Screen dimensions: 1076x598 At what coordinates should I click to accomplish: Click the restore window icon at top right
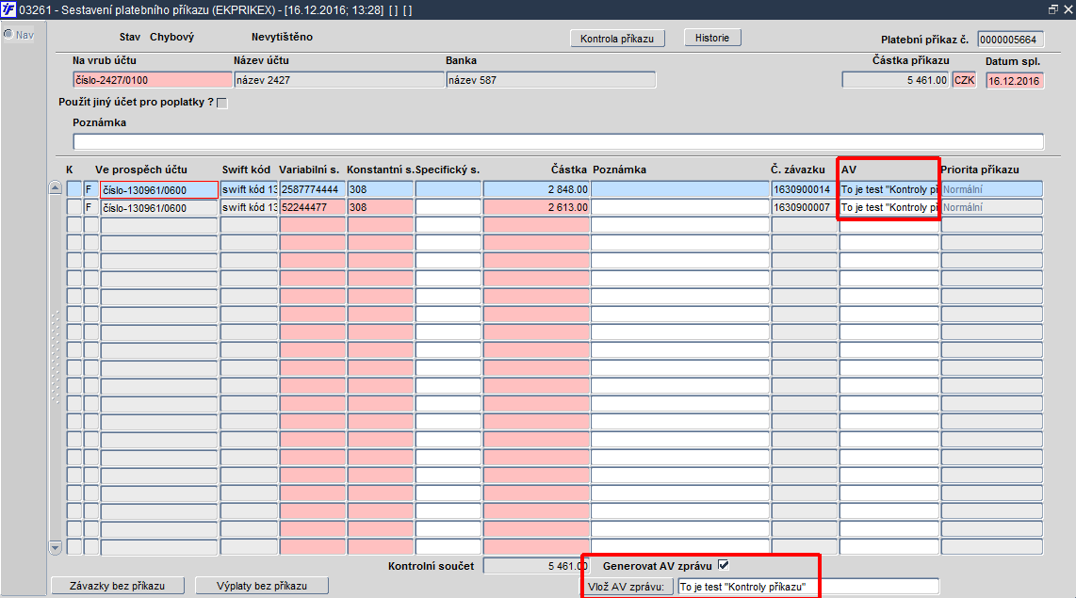1053,8
